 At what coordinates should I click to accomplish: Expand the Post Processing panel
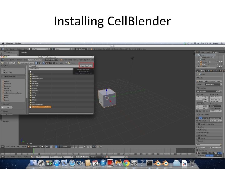197,132
